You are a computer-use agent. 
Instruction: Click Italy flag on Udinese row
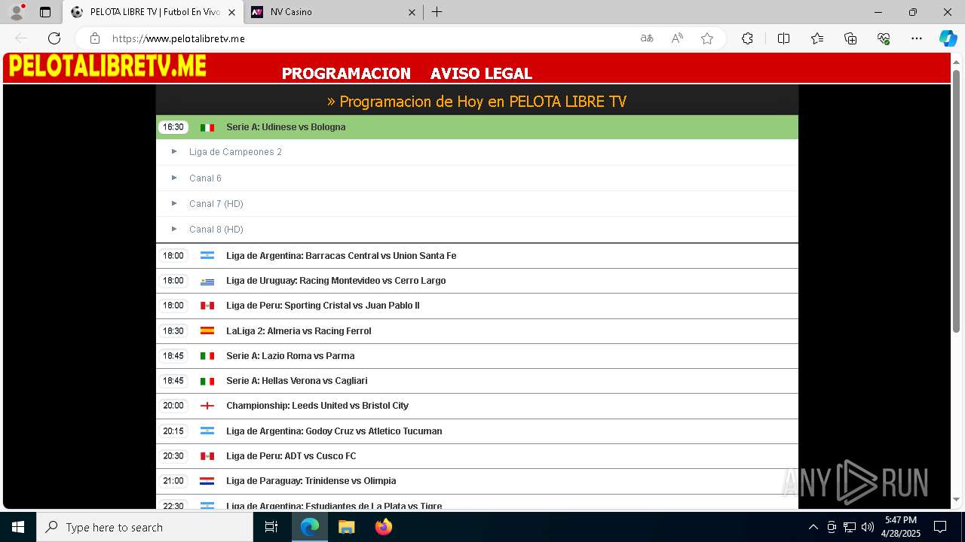(207, 127)
